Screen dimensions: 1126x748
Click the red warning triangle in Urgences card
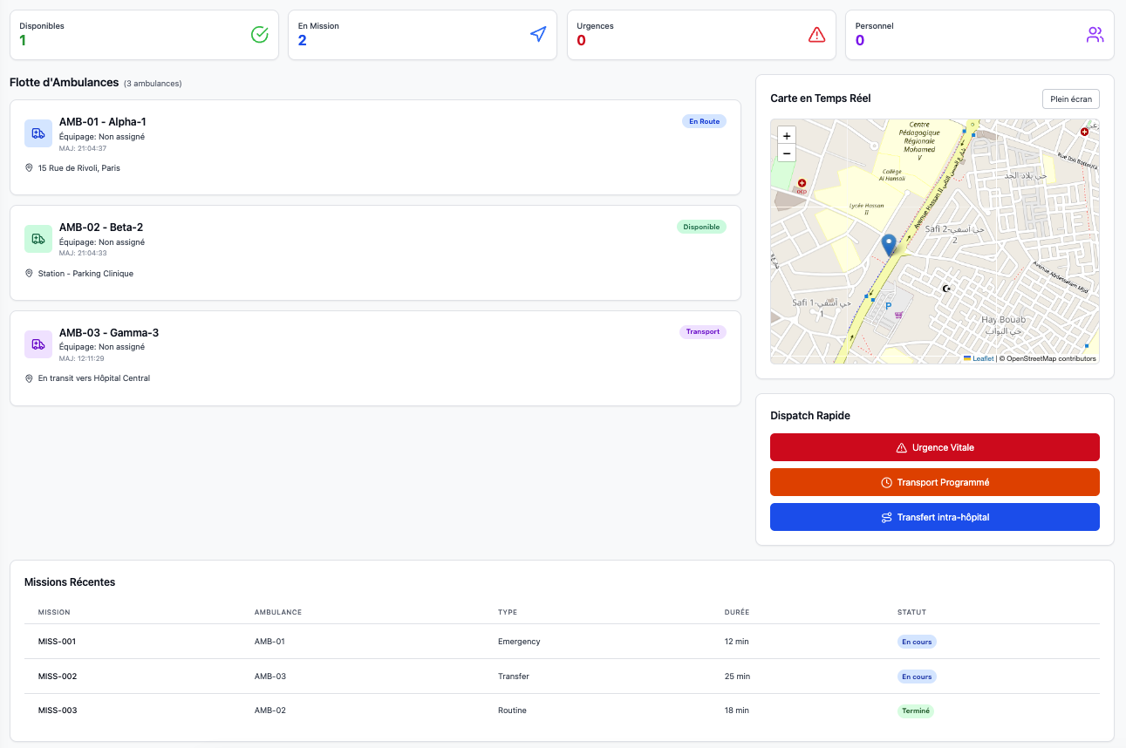point(816,35)
